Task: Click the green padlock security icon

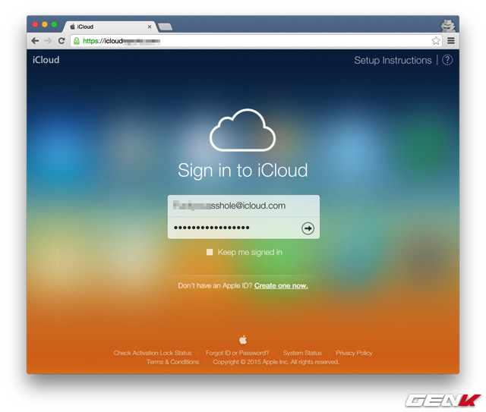Action: [x=76, y=41]
